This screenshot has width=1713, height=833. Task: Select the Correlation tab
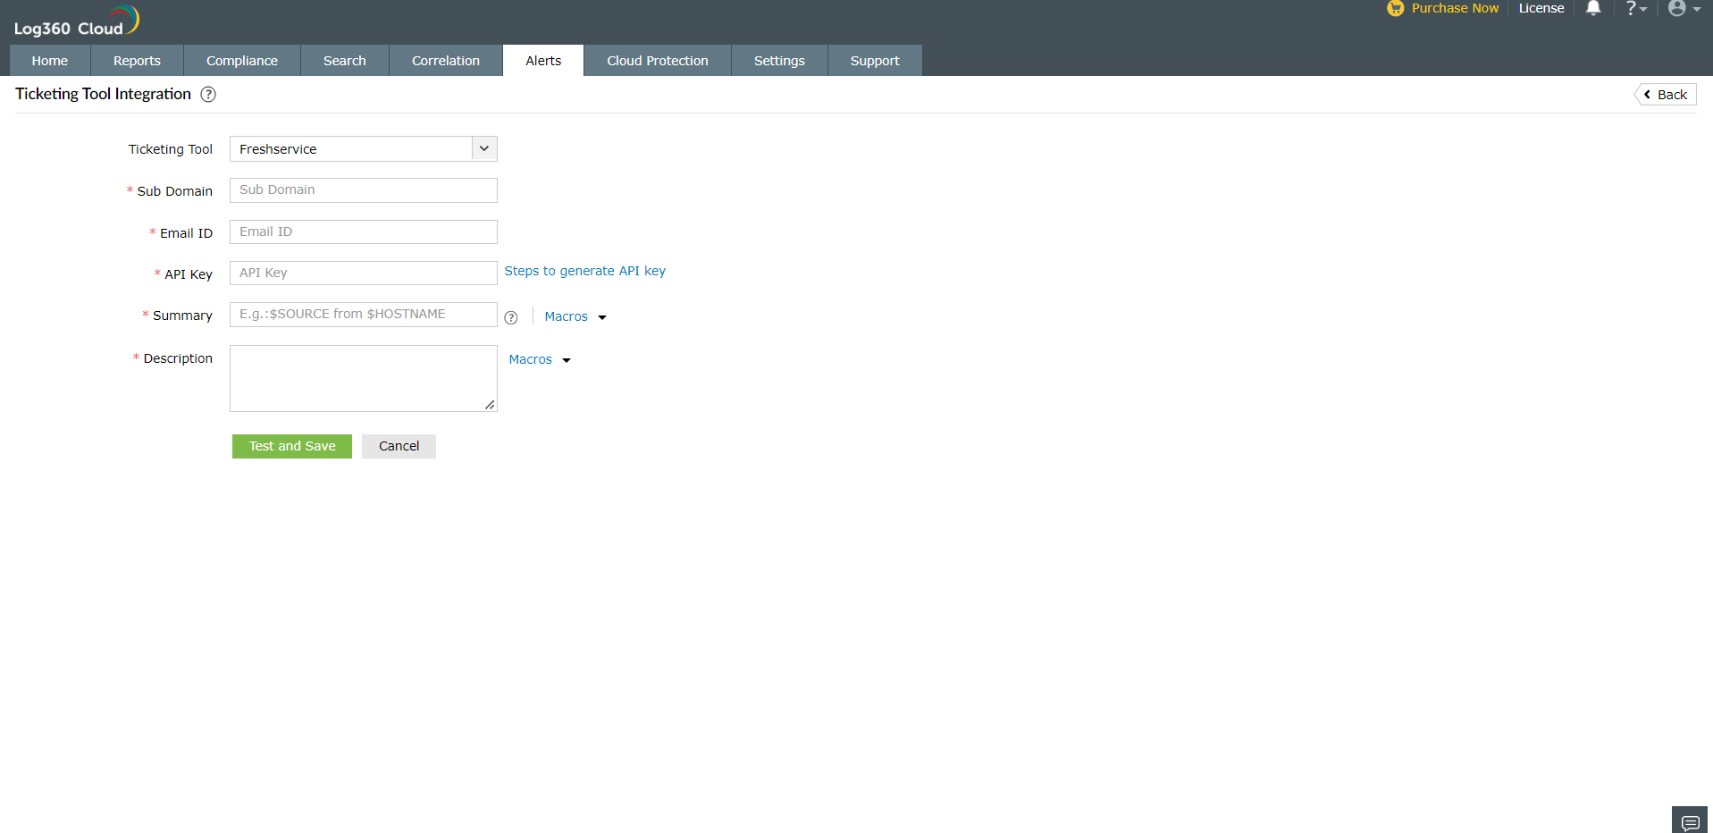tap(446, 61)
